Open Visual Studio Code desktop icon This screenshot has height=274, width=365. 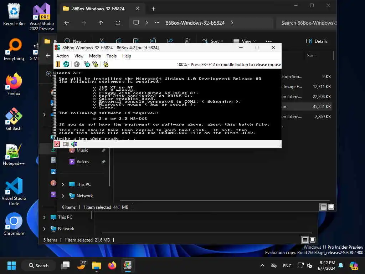[x=14, y=192]
